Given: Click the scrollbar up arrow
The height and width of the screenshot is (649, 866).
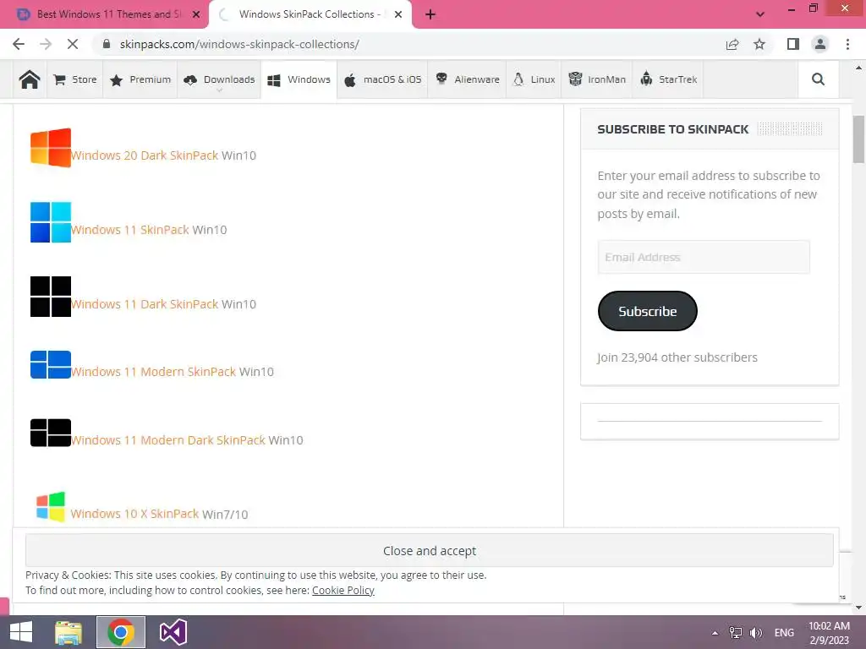Looking at the screenshot, I should pyautogui.click(x=858, y=68).
